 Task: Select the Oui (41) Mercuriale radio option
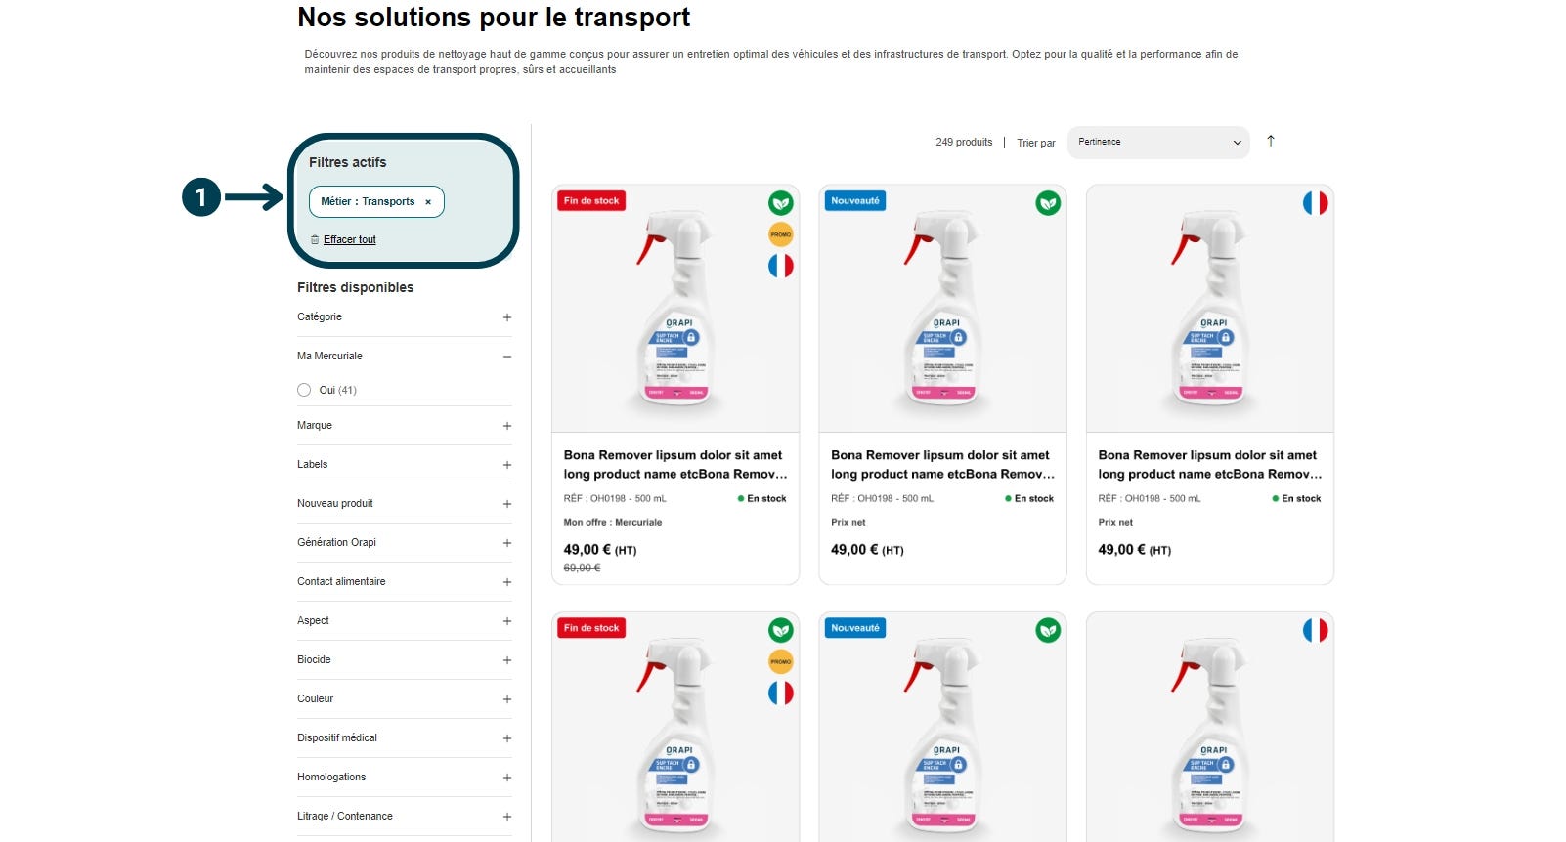304,390
